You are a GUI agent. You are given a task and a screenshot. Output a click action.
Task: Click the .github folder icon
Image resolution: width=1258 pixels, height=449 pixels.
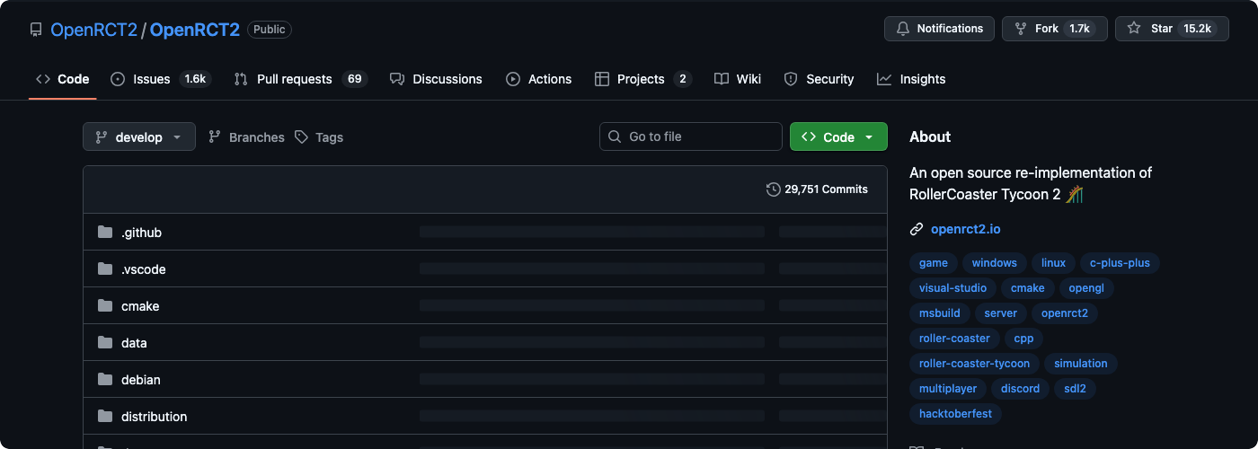(105, 233)
